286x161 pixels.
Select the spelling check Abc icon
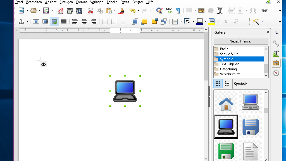[x=168, y=11]
